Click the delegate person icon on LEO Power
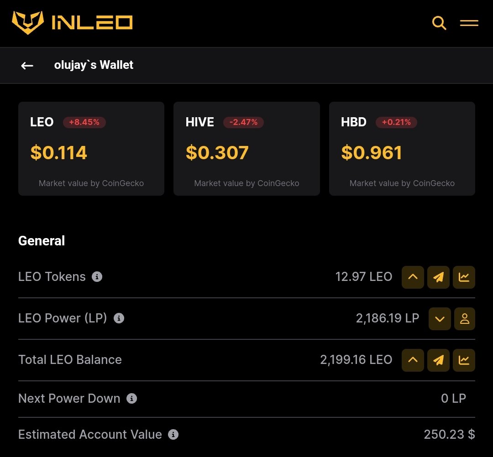The height and width of the screenshot is (457, 493). coord(465,319)
